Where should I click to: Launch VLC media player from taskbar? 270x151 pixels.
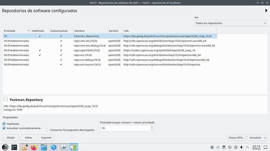(x=24, y=147)
